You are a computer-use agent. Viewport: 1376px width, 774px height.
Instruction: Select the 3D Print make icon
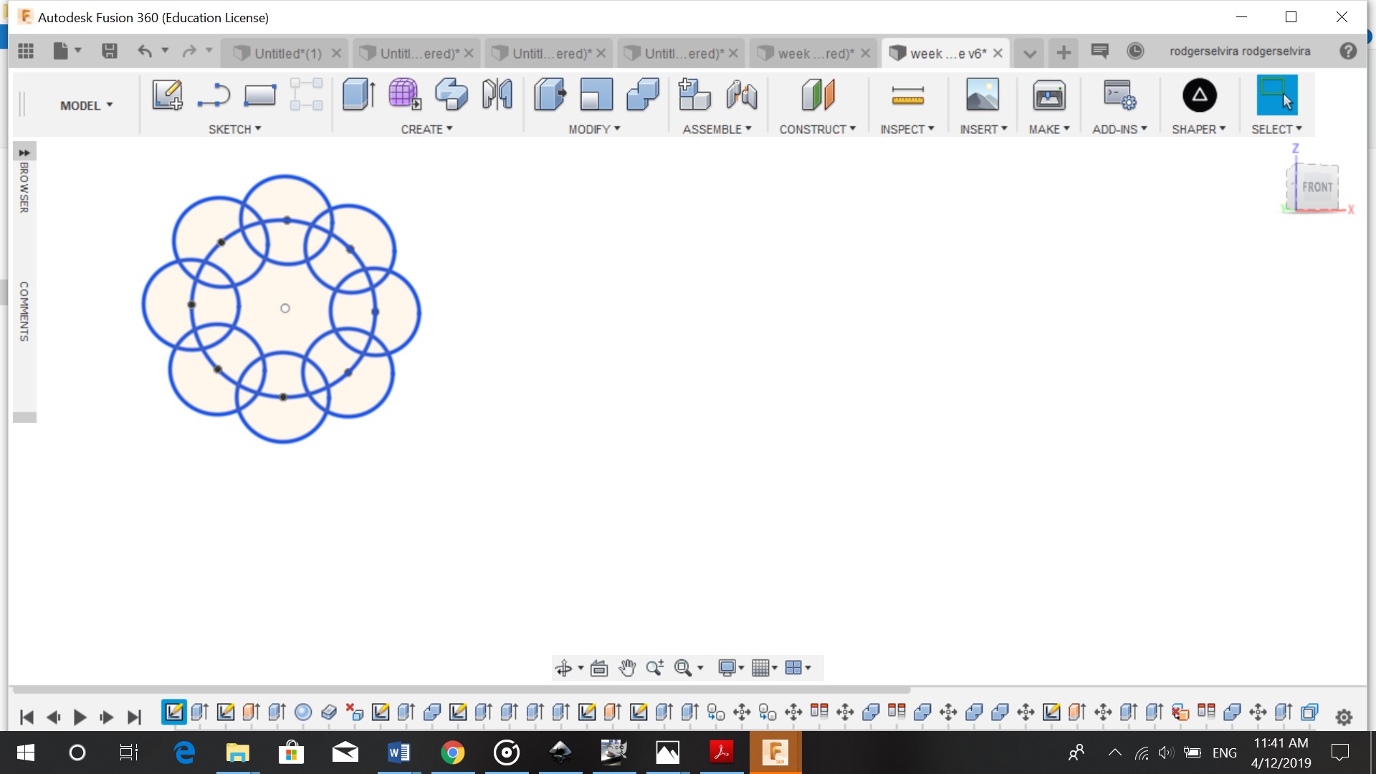1048,95
